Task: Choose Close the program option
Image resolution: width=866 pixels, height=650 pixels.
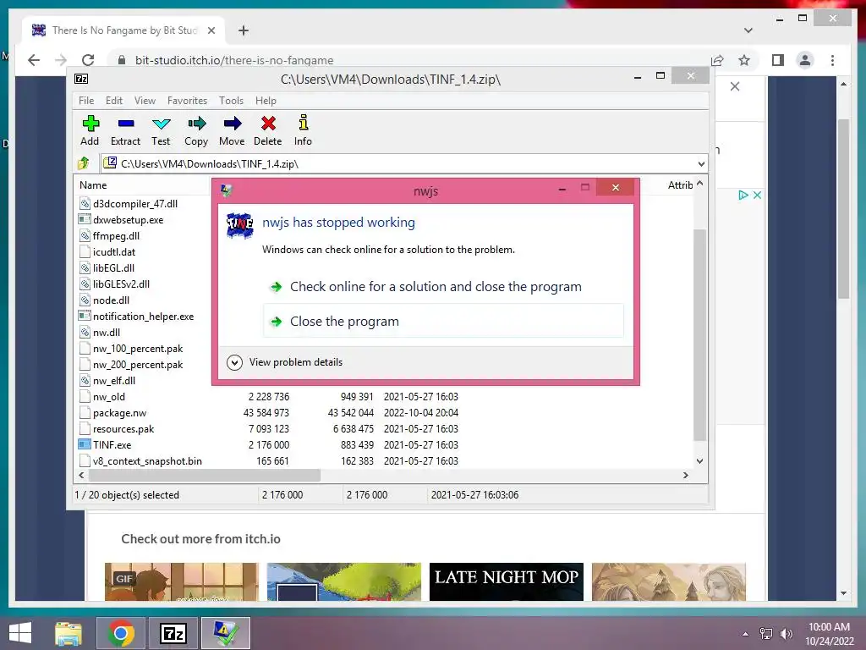Action: [x=443, y=321]
